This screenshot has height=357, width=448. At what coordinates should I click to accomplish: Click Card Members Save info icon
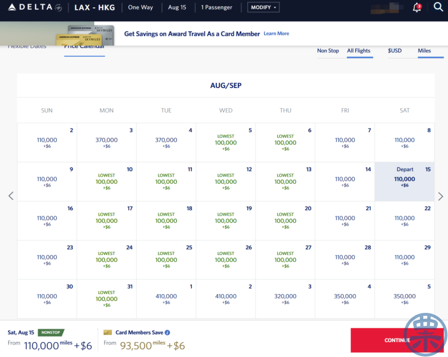coord(168,332)
